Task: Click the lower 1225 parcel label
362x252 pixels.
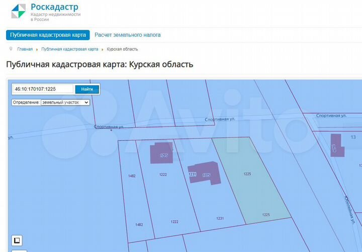Action: point(266,215)
